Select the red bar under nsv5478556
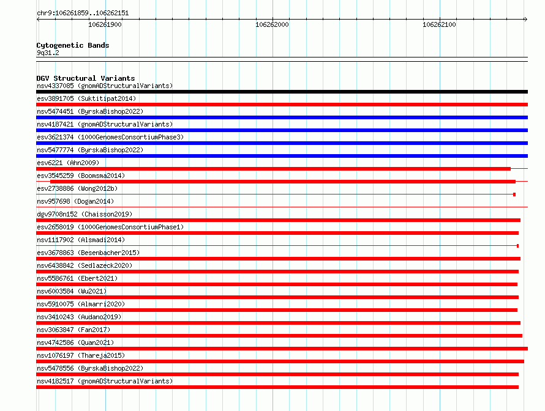Image resolution: width=545 pixels, height=411 pixels. pos(277,374)
